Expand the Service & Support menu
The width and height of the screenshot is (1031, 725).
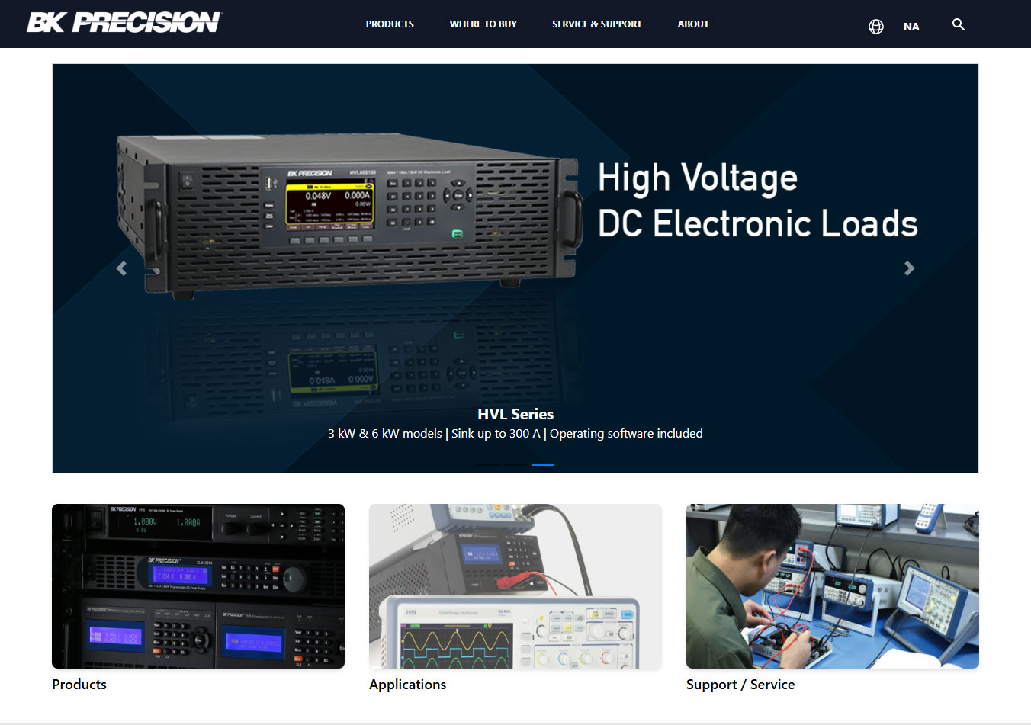click(x=596, y=24)
